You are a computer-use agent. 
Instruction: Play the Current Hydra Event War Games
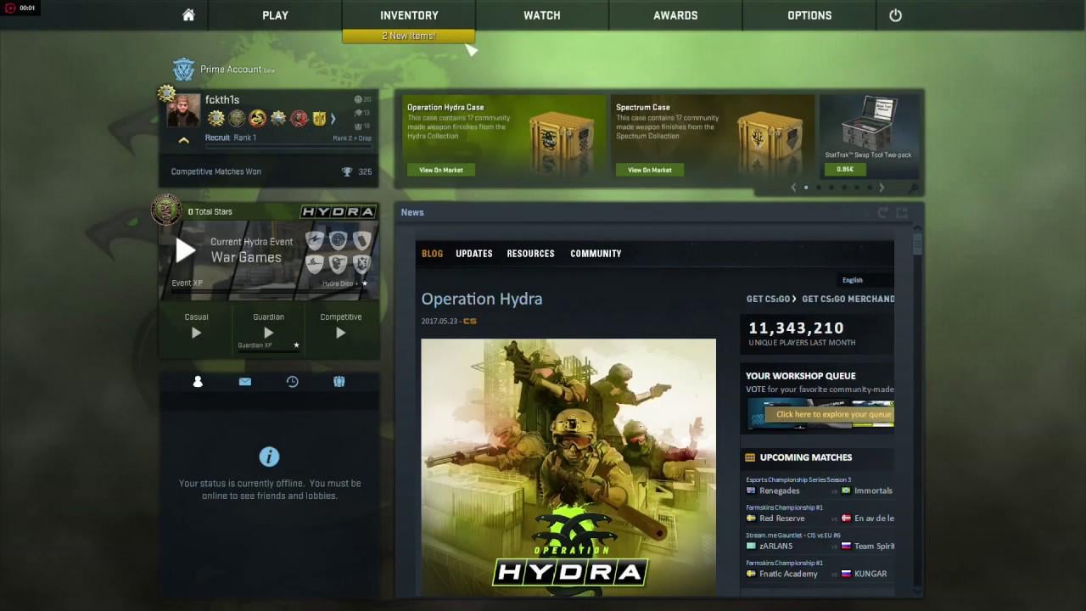185,250
